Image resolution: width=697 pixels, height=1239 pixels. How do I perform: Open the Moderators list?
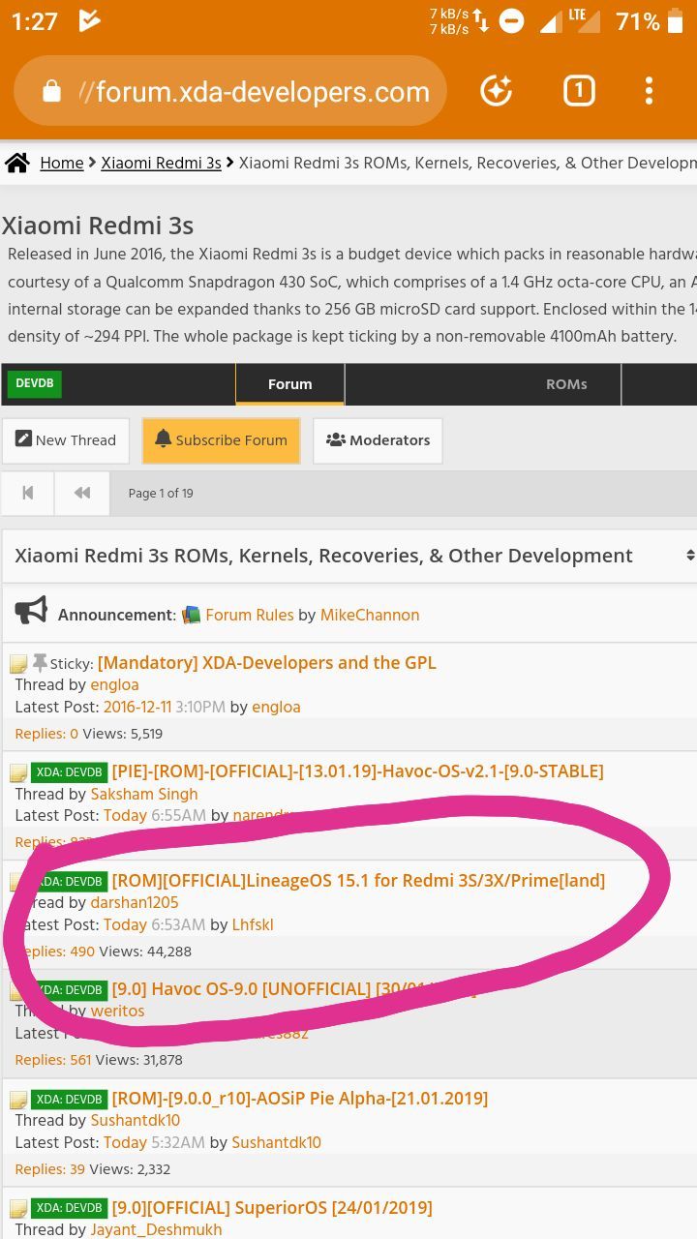click(x=378, y=440)
